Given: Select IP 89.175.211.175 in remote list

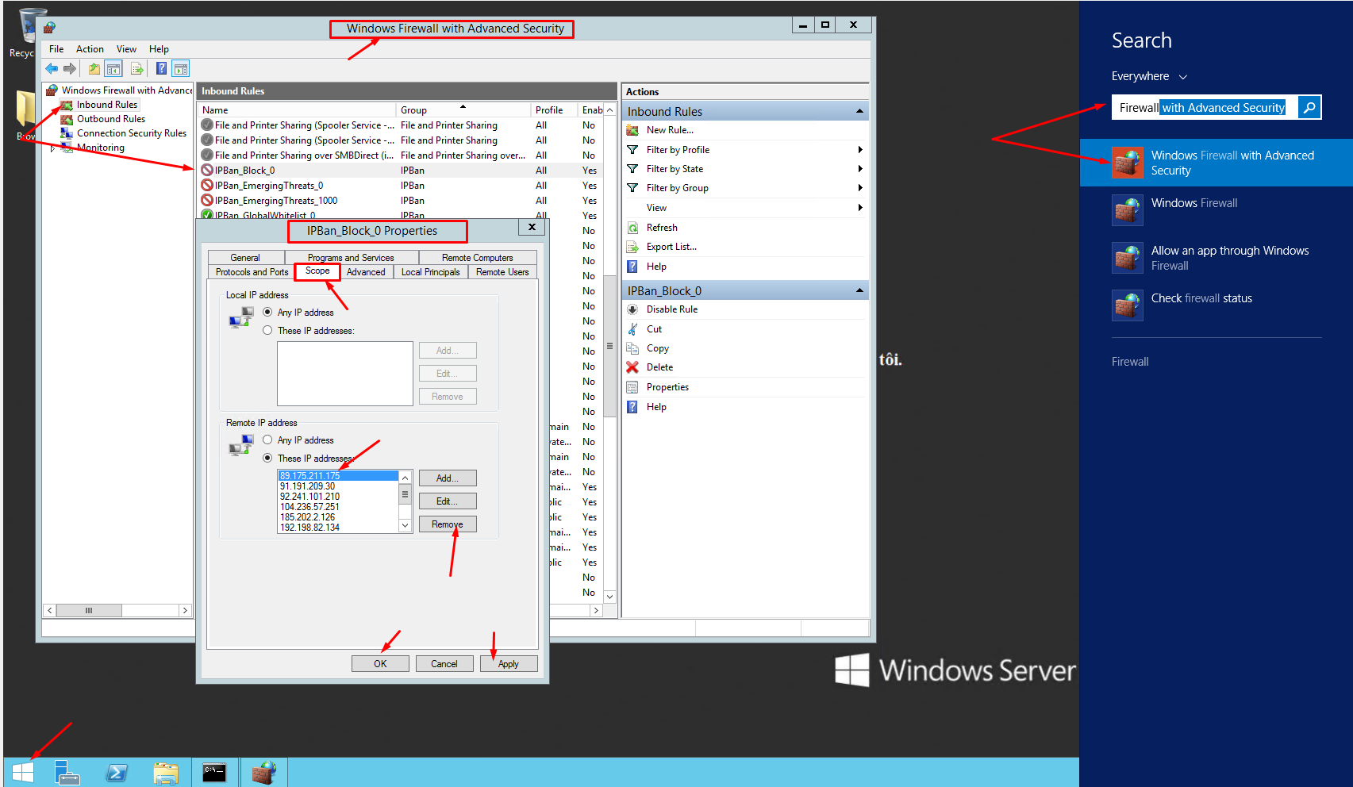Looking at the screenshot, I should pos(338,476).
